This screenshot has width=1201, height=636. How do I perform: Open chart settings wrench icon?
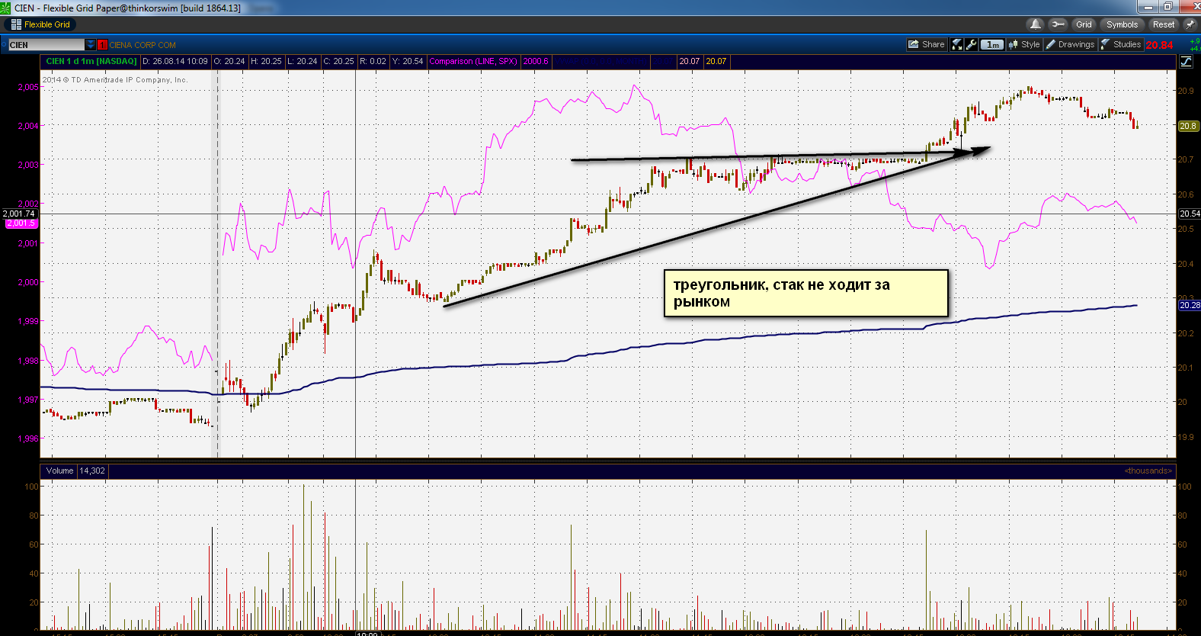(972, 44)
